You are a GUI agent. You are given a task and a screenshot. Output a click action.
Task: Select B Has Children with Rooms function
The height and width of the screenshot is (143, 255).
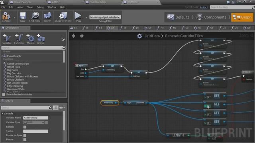pyautogui.click(x=22, y=77)
